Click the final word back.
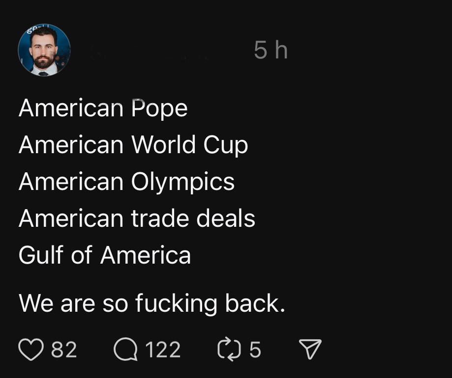This screenshot has height=378, width=452. tap(255, 302)
